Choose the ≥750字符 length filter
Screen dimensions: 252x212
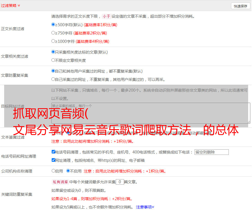tap(53, 33)
